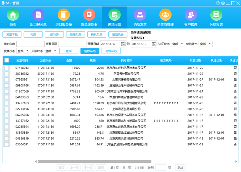Click the 查询 search button

click(68, 51)
